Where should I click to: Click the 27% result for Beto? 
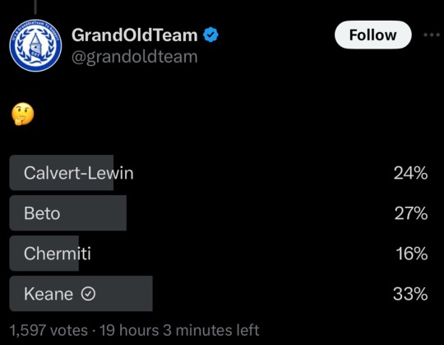[x=411, y=213]
